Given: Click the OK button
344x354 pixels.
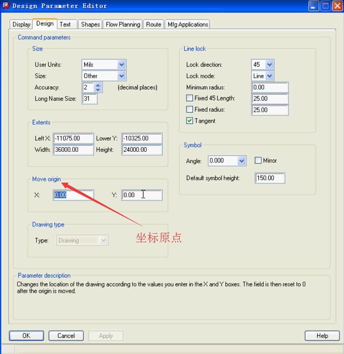Looking at the screenshot, I should pos(26,336).
